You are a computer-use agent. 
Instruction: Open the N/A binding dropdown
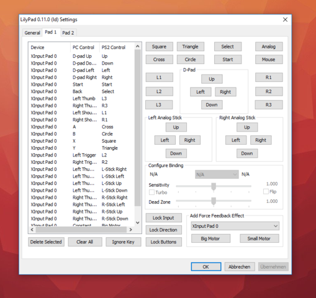(217, 174)
